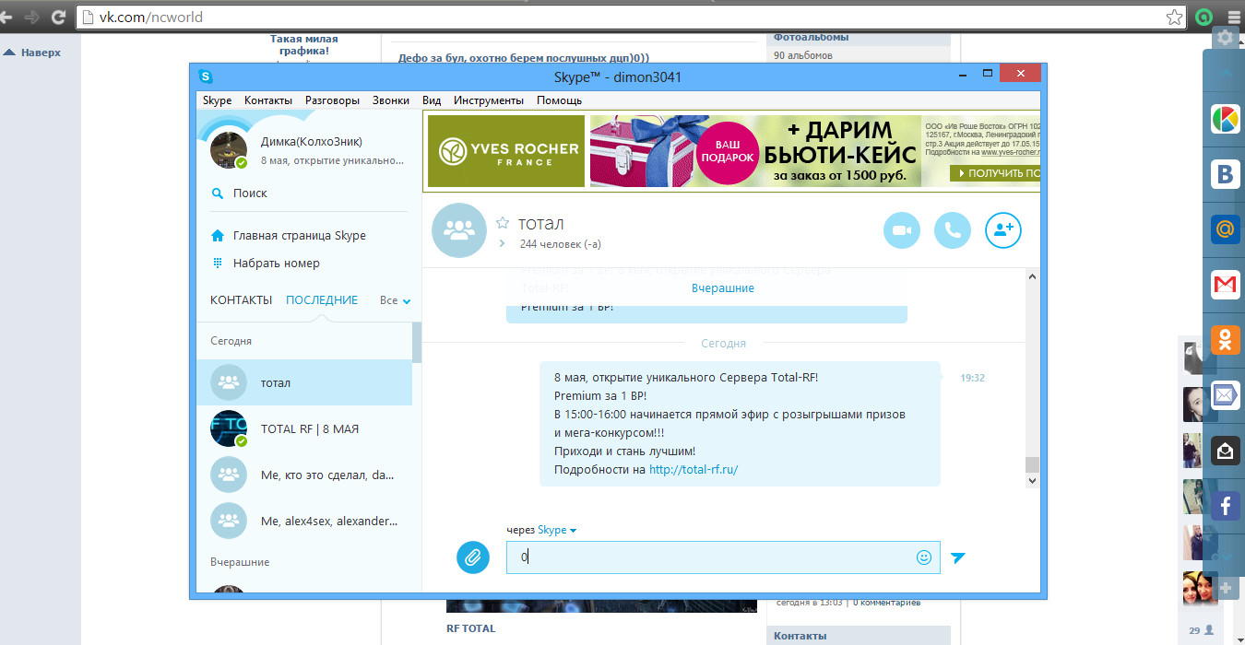Open the VK (B) sidebar icon

pos(1225,175)
